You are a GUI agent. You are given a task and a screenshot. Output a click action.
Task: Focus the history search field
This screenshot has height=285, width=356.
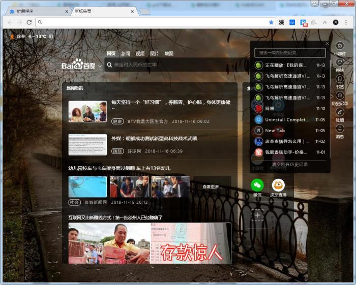click(x=290, y=53)
